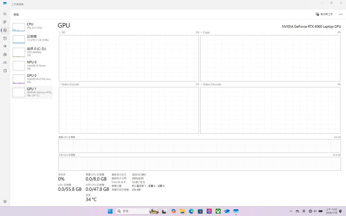The height and width of the screenshot is (216, 346).
Task: Open the notification bell icon
Action: click(x=341, y=211)
